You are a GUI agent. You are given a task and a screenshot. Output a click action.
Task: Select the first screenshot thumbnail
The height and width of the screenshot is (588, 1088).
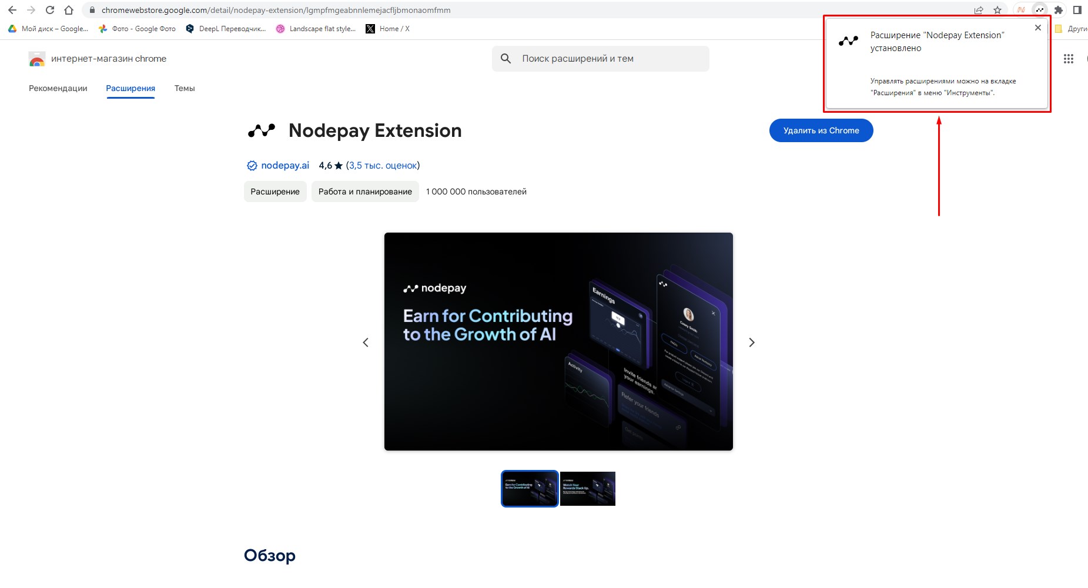point(530,489)
